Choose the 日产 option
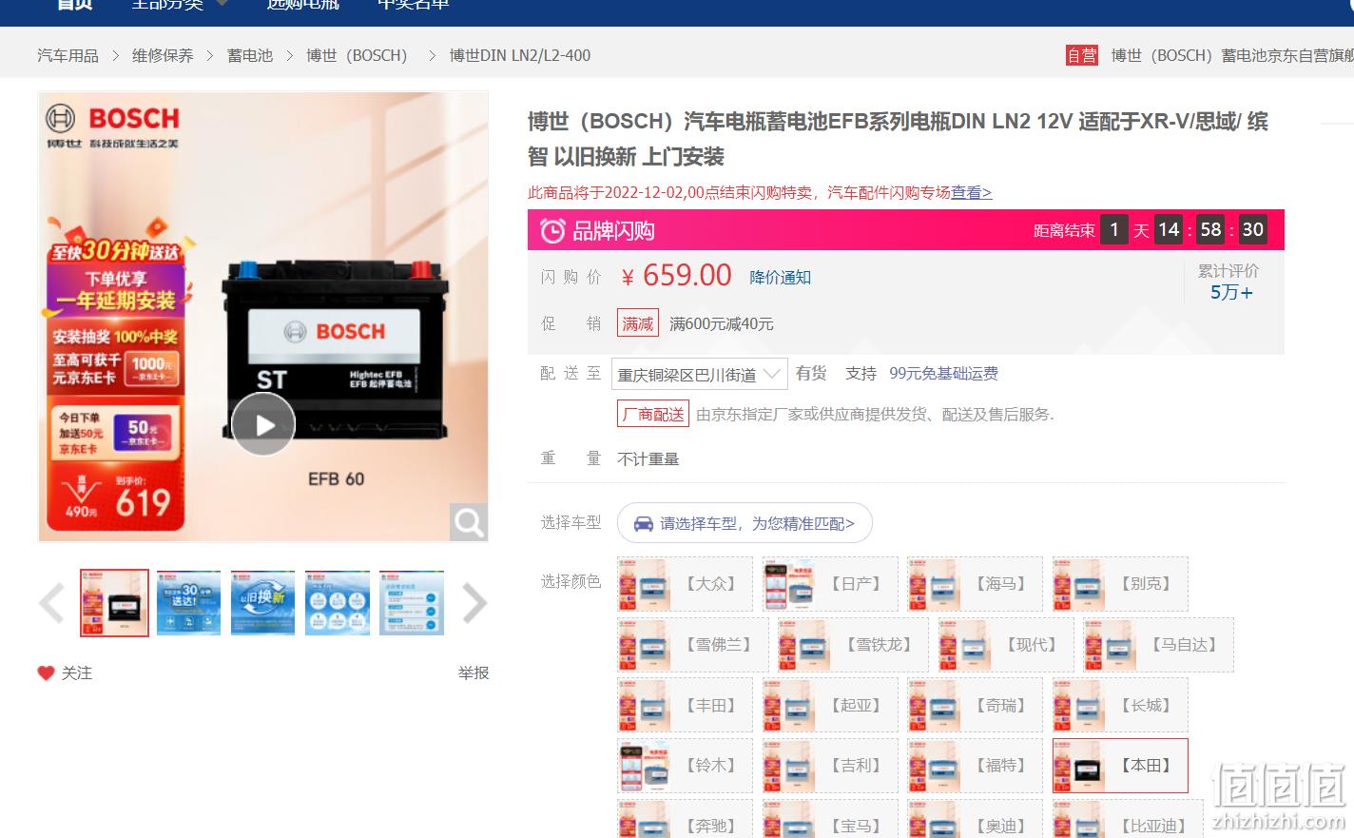The image size is (1354, 838). click(830, 584)
